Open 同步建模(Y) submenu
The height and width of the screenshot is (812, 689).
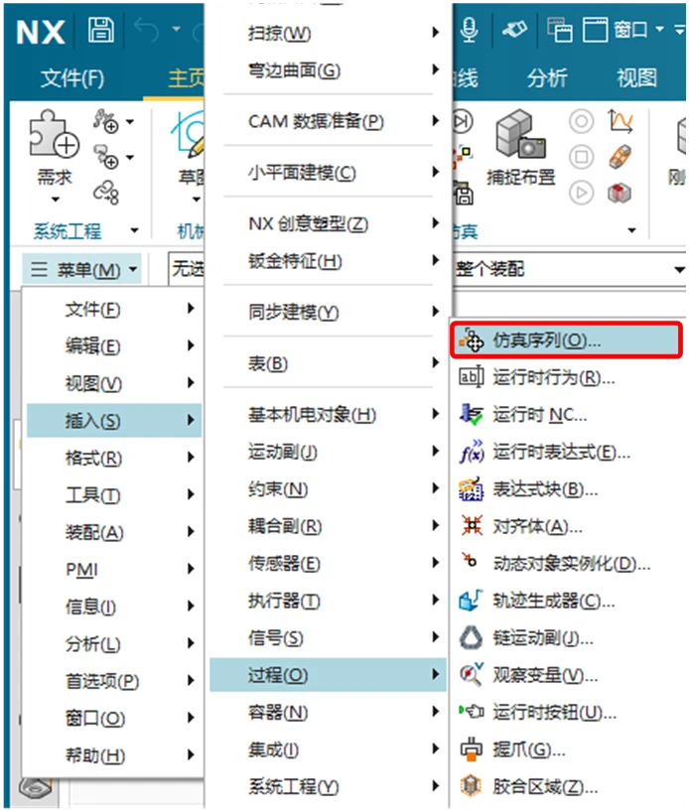[328, 312]
